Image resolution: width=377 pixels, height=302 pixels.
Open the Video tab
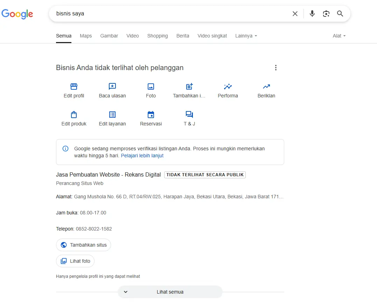pyautogui.click(x=133, y=36)
